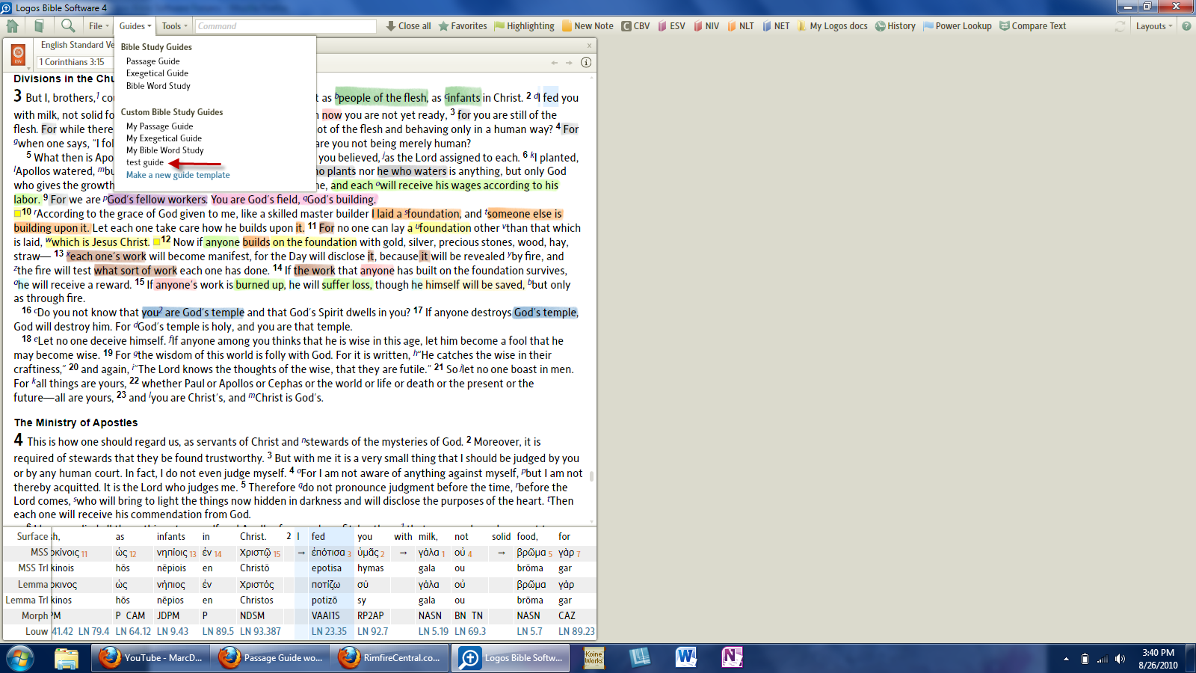Open Windows Explorer from the taskbar
This screenshot has width=1196, height=673.
[67, 658]
